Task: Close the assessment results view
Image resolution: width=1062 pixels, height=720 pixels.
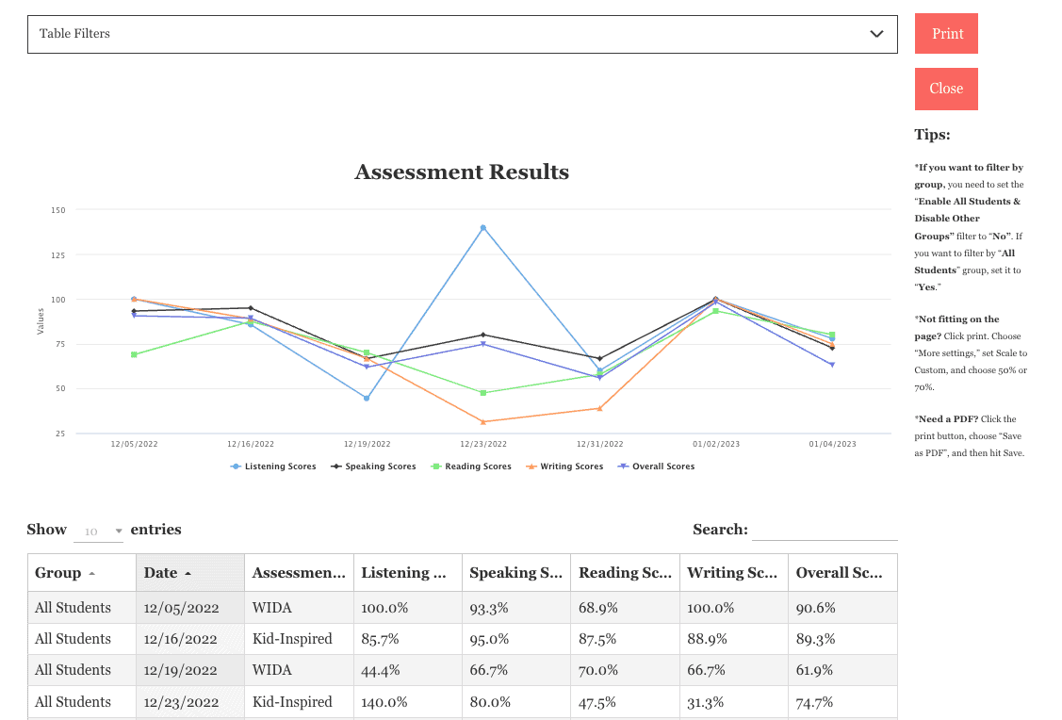Action: pos(945,89)
